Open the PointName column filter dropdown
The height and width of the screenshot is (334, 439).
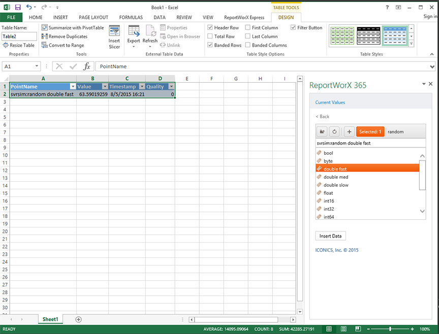(73, 87)
